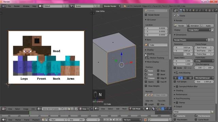Enable the Seams overlay checkbox

tap(146, 82)
